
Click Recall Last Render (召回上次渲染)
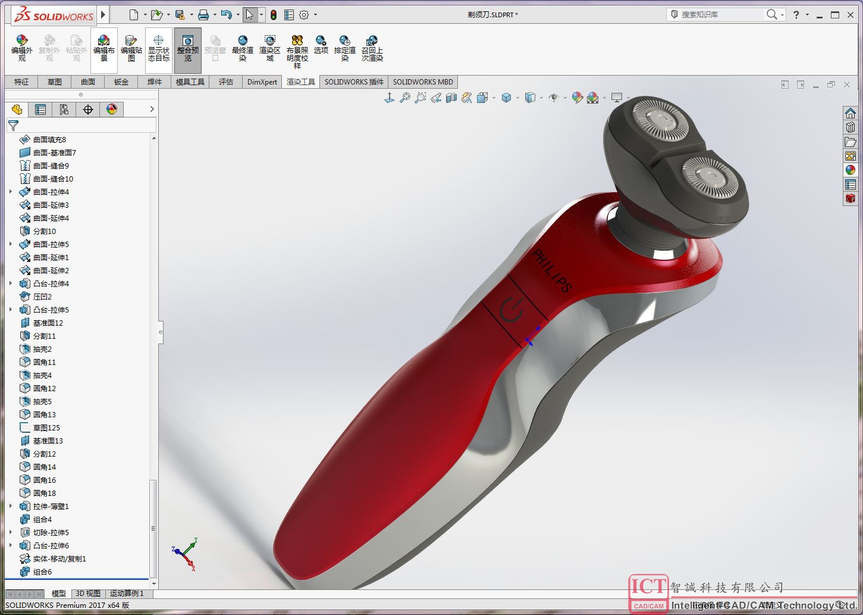(x=372, y=48)
